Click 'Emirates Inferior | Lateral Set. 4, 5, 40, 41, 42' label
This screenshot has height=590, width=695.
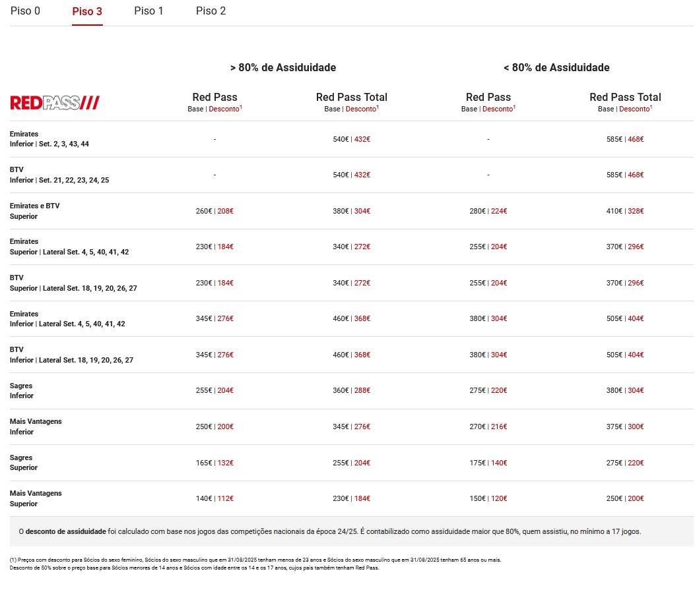pos(67,318)
